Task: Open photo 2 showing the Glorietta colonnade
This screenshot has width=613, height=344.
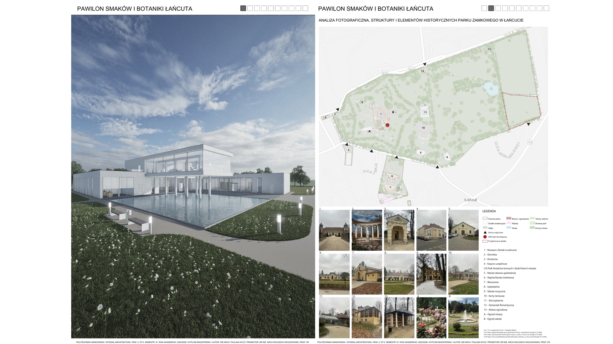Action: 367,230
